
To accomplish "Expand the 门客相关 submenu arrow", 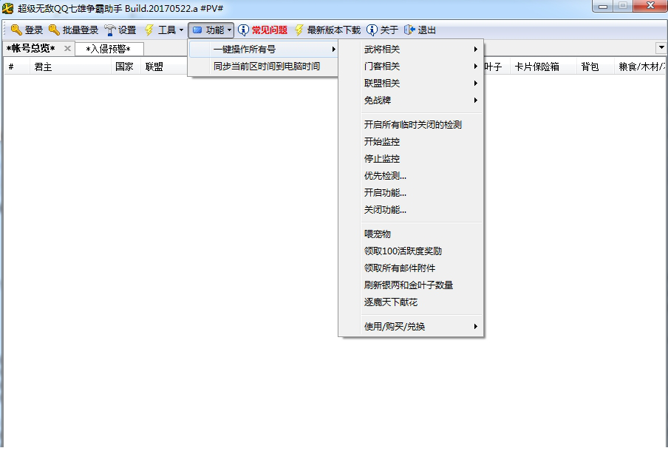I will tap(475, 67).
